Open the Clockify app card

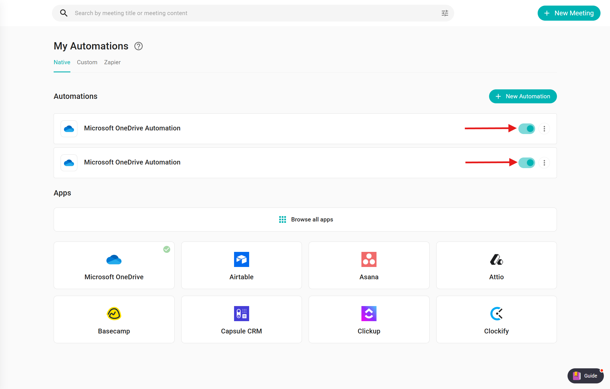[x=496, y=319]
